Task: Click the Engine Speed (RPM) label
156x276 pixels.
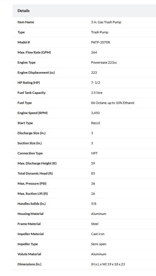Action: coord(33,113)
